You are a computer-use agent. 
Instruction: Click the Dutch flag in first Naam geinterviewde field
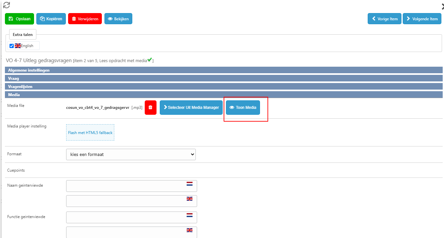tap(189, 184)
